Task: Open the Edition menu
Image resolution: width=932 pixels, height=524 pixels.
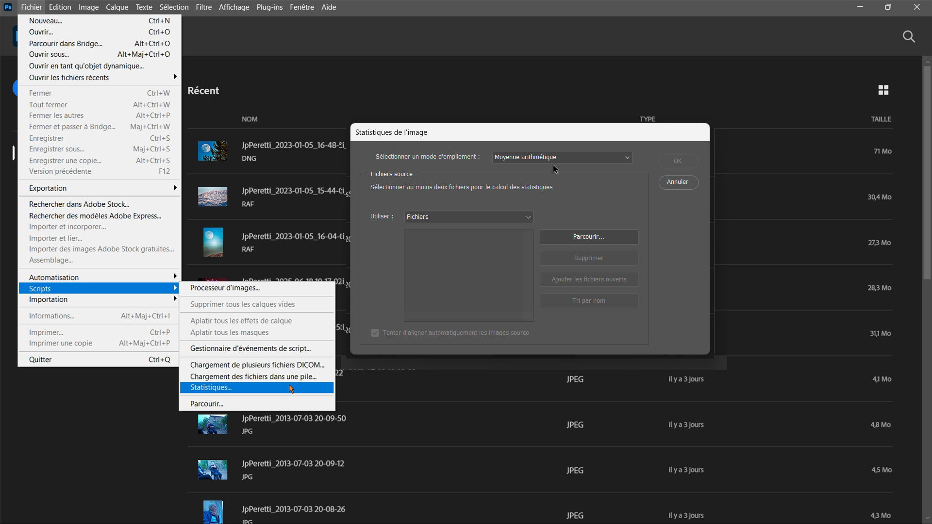Action: 60,7
